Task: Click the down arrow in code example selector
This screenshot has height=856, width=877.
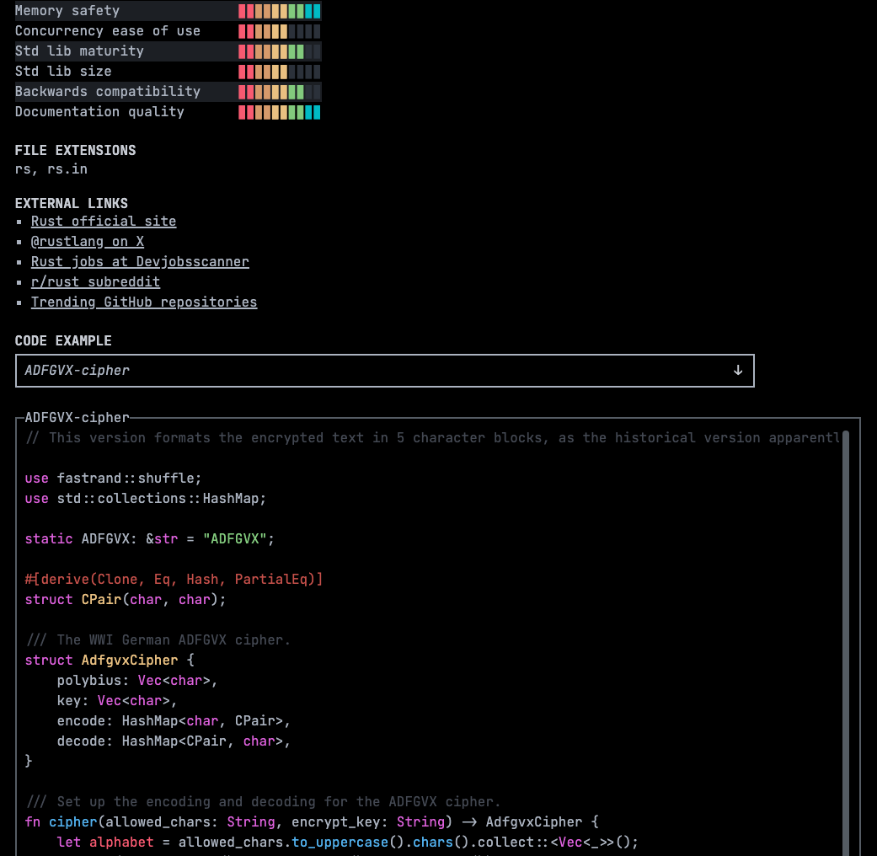Action: [x=738, y=371]
